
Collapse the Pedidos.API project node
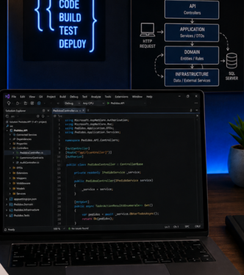(7, 130)
